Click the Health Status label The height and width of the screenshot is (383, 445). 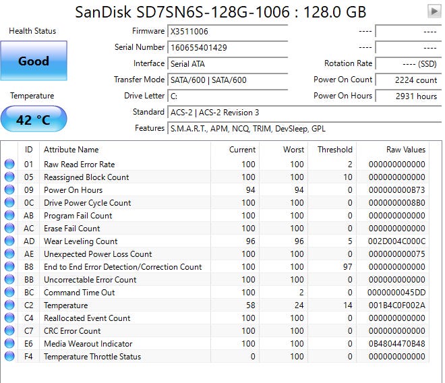pos(32,30)
